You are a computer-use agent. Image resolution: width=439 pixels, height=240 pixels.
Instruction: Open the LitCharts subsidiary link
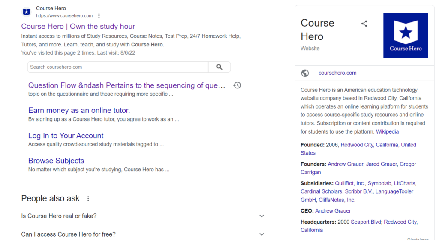coord(405,183)
